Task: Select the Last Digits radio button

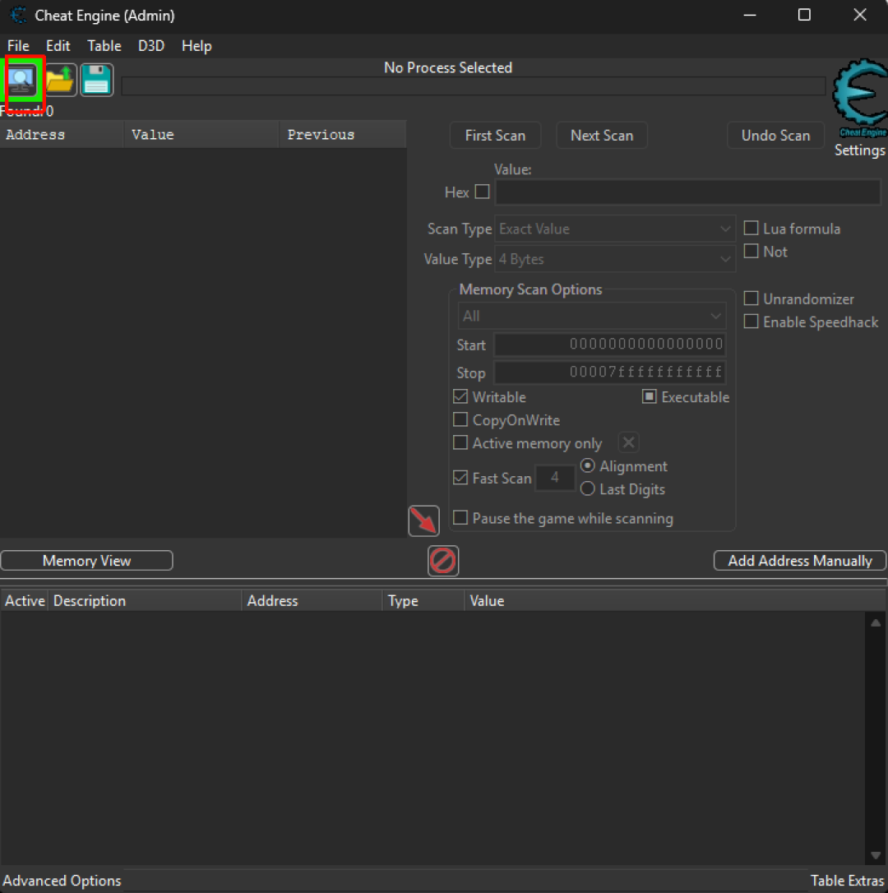Action: pos(588,488)
